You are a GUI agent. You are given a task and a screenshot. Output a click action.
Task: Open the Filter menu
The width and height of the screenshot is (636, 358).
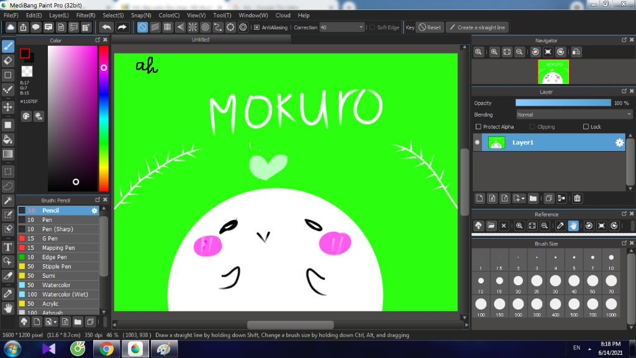[x=86, y=16]
